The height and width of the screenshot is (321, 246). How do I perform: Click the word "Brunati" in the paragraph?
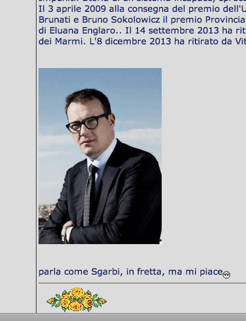point(54,20)
